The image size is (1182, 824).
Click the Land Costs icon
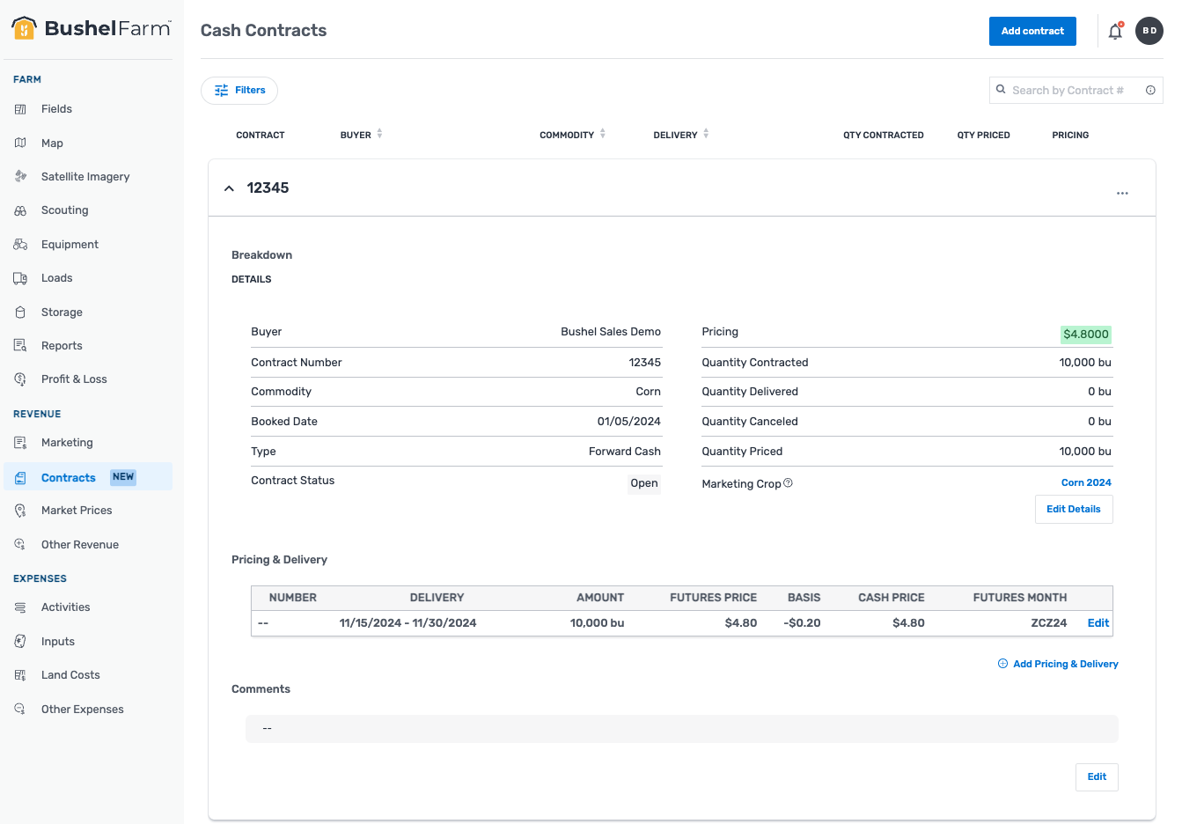click(x=20, y=675)
